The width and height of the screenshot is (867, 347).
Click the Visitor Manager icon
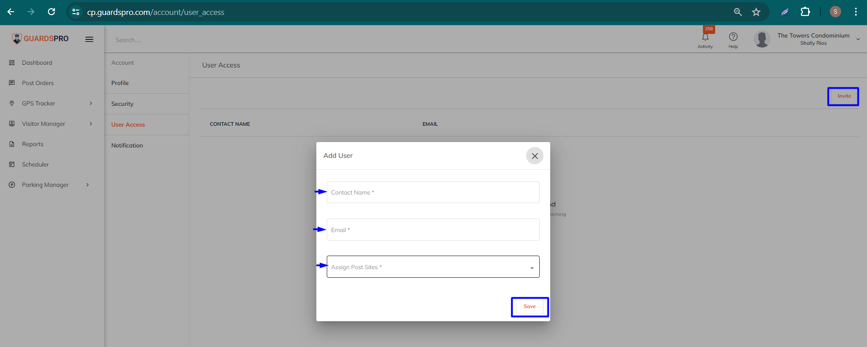[12, 124]
